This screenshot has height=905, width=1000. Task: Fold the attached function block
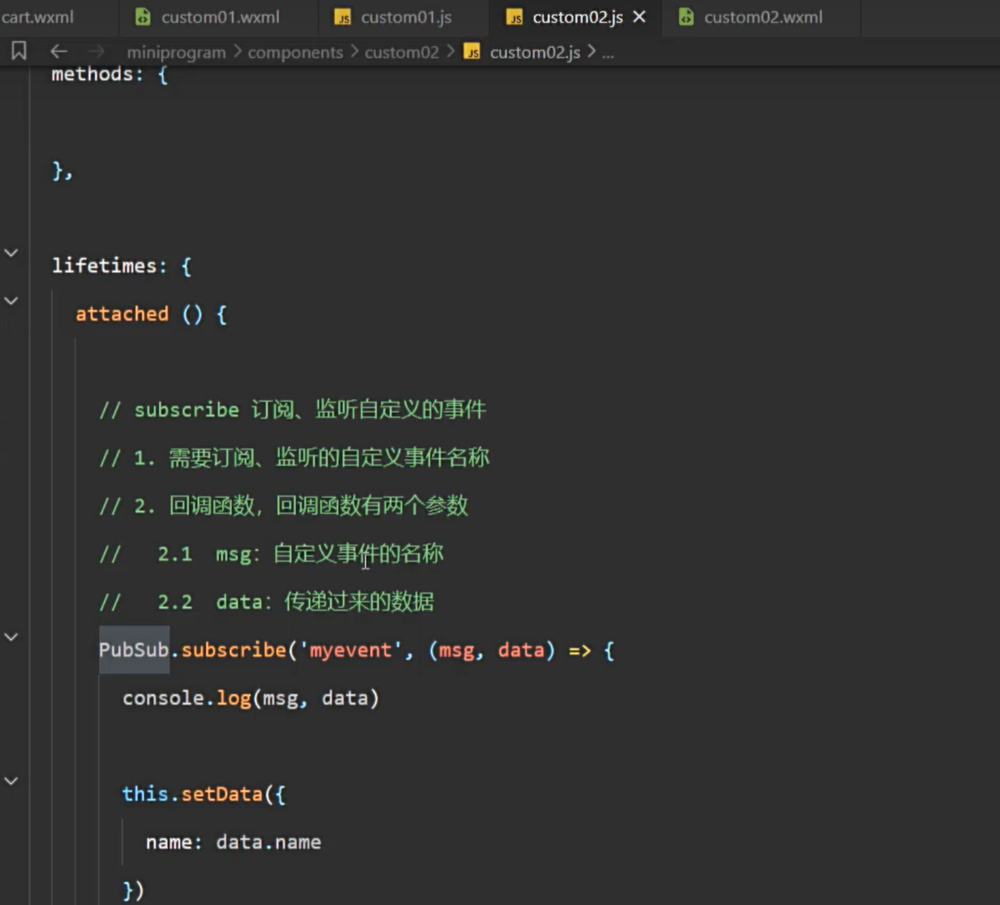point(11,301)
